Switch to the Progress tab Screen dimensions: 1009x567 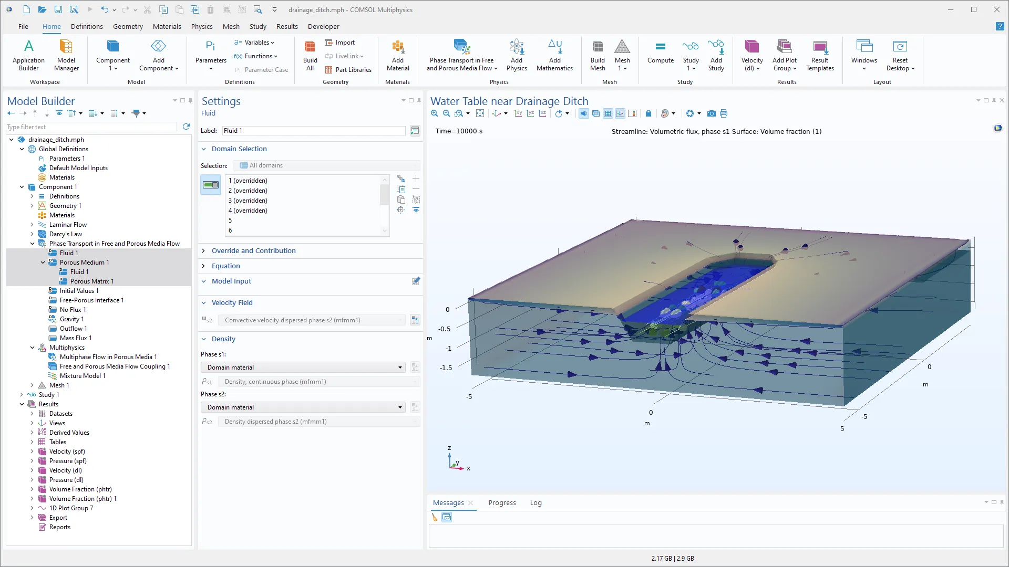[502, 503]
